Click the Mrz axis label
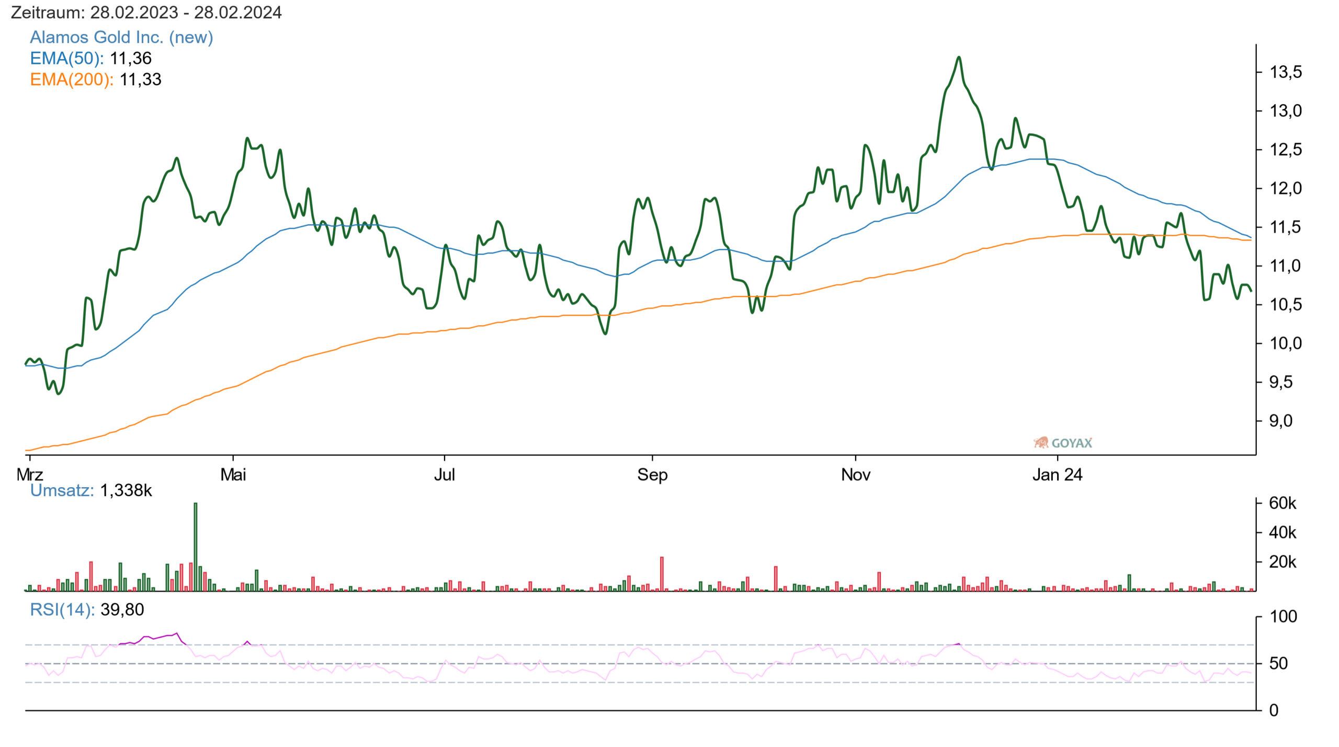1339x747 pixels. click(x=30, y=475)
